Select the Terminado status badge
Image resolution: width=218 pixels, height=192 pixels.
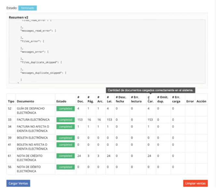tap(27, 8)
